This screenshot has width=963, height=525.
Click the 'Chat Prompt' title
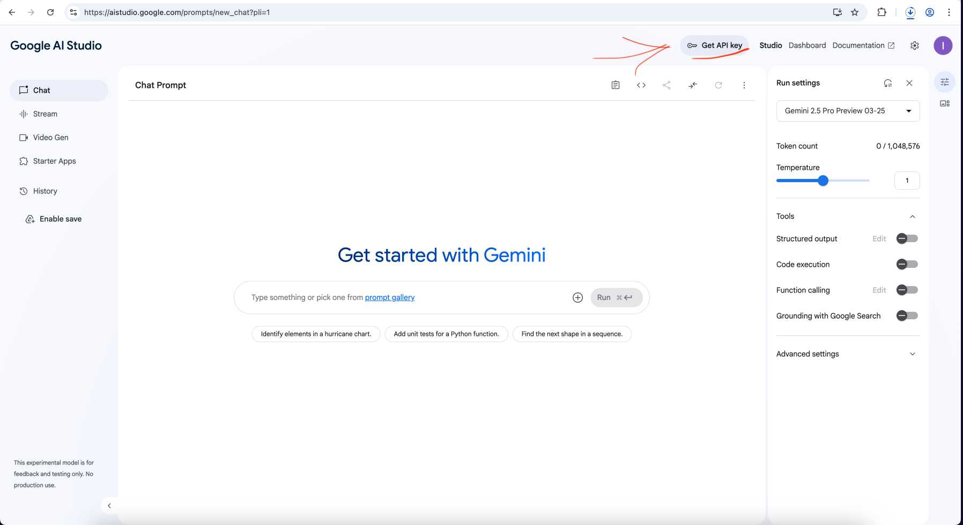pyautogui.click(x=160, y=85)
